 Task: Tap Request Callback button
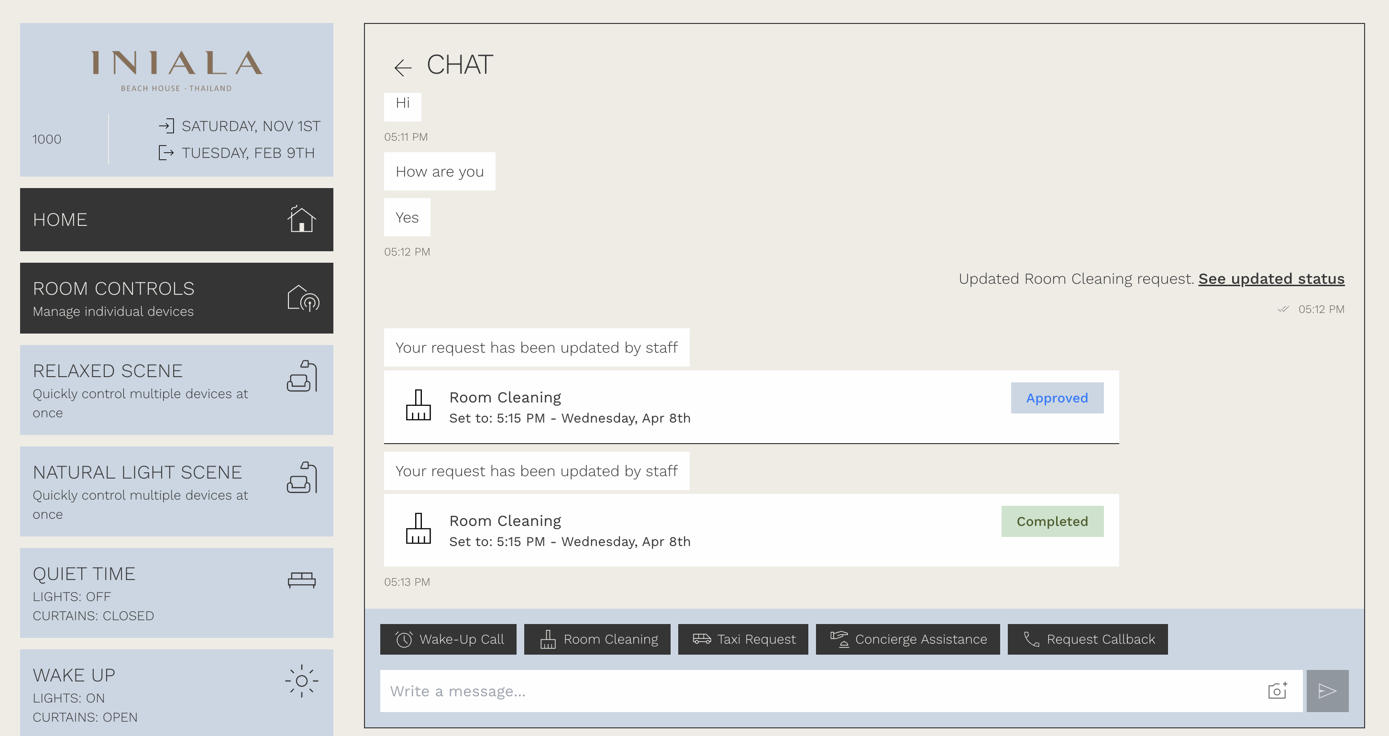(x=1088, y=639)
